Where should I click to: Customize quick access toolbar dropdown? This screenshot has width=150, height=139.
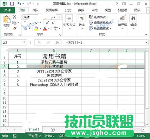[38, 4]
